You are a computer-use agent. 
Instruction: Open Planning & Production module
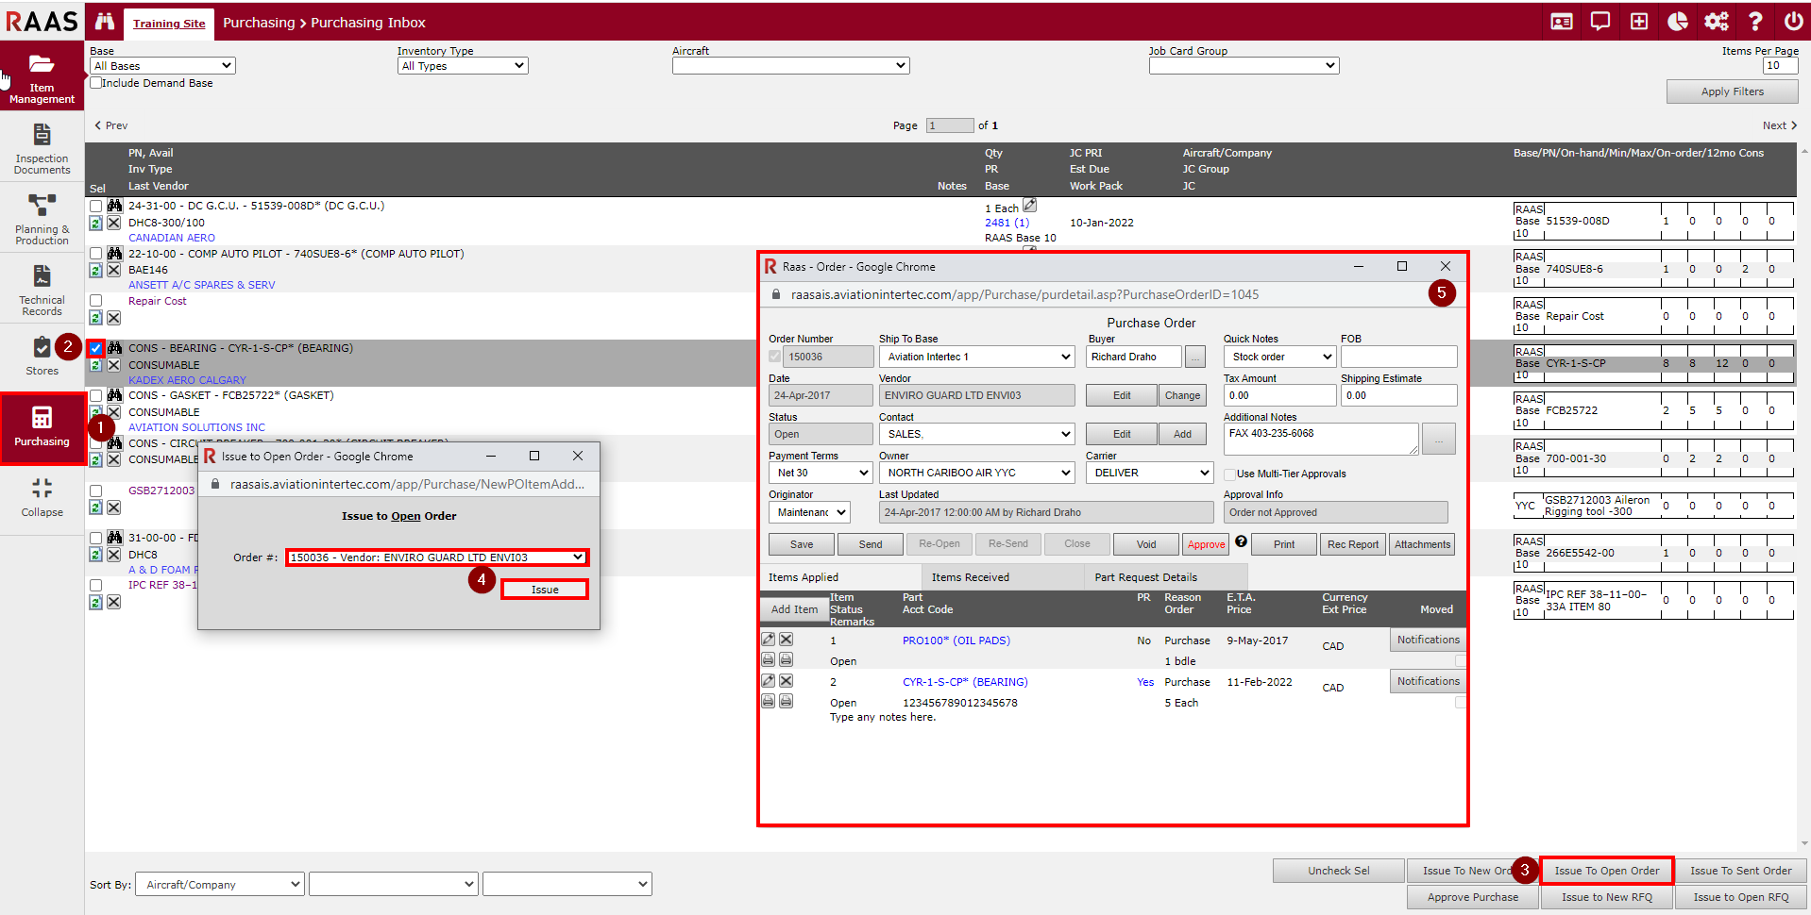pyautogui.click(x=42, y=219)
